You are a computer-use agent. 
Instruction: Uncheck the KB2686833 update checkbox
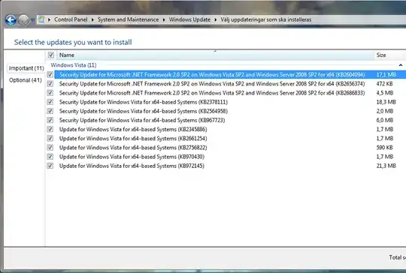point(50,93)
